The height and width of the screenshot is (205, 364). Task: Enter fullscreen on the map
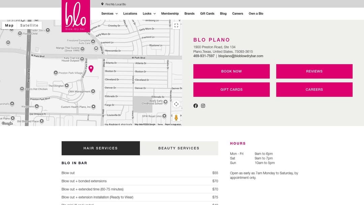pos(176,25)
